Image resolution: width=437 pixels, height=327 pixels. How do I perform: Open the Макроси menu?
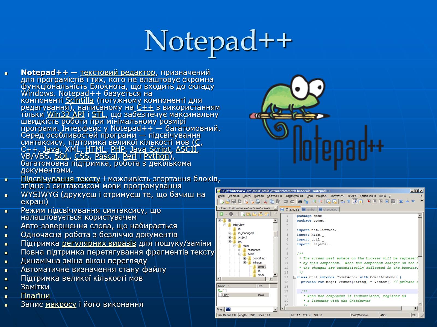[x=321, y=196]
